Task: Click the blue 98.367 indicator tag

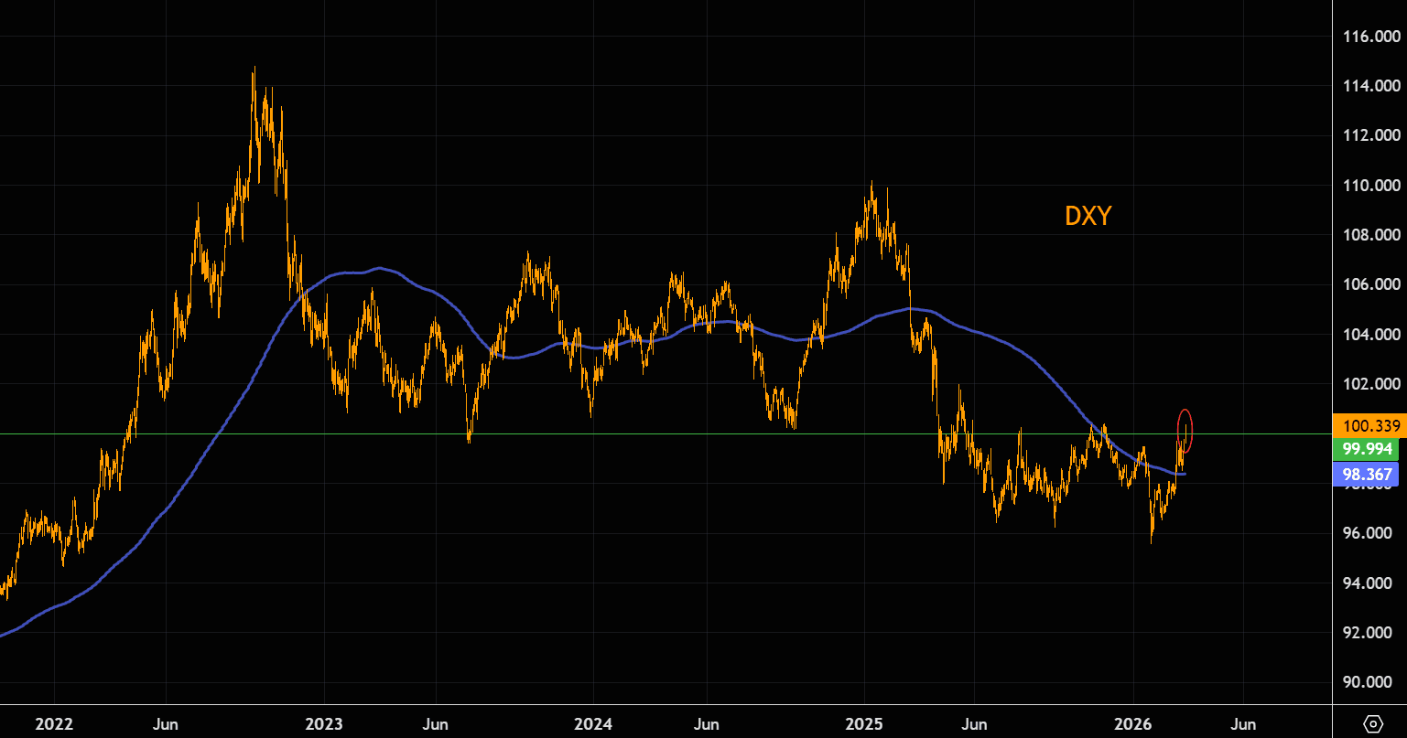Action: tap(1369, 474)
